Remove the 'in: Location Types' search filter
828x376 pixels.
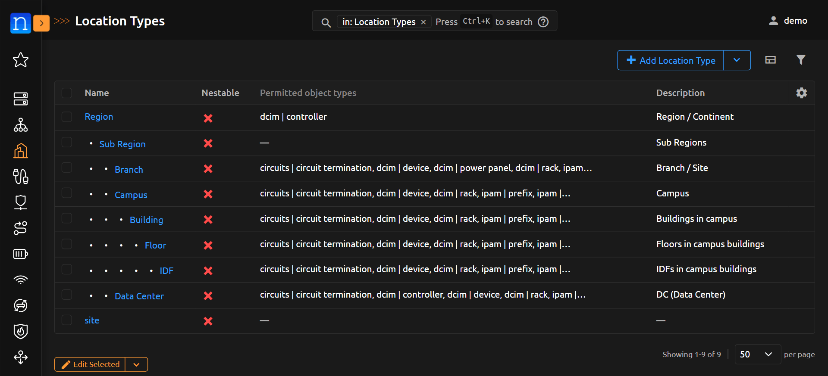423,22
